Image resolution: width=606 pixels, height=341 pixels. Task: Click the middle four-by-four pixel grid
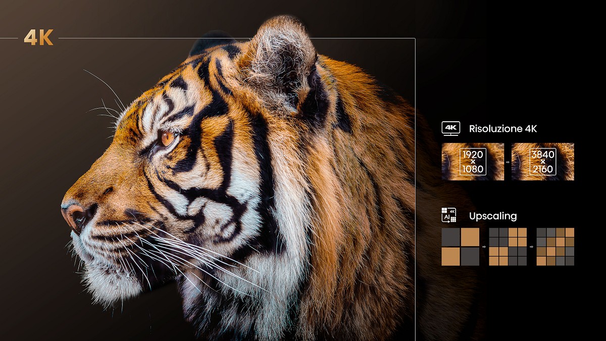pyautogui.click(x=508, y=247)
